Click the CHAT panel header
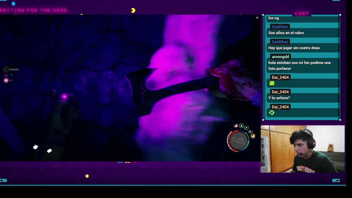The width and height of the screenshot is (352, 198). [x=302, y=13]
